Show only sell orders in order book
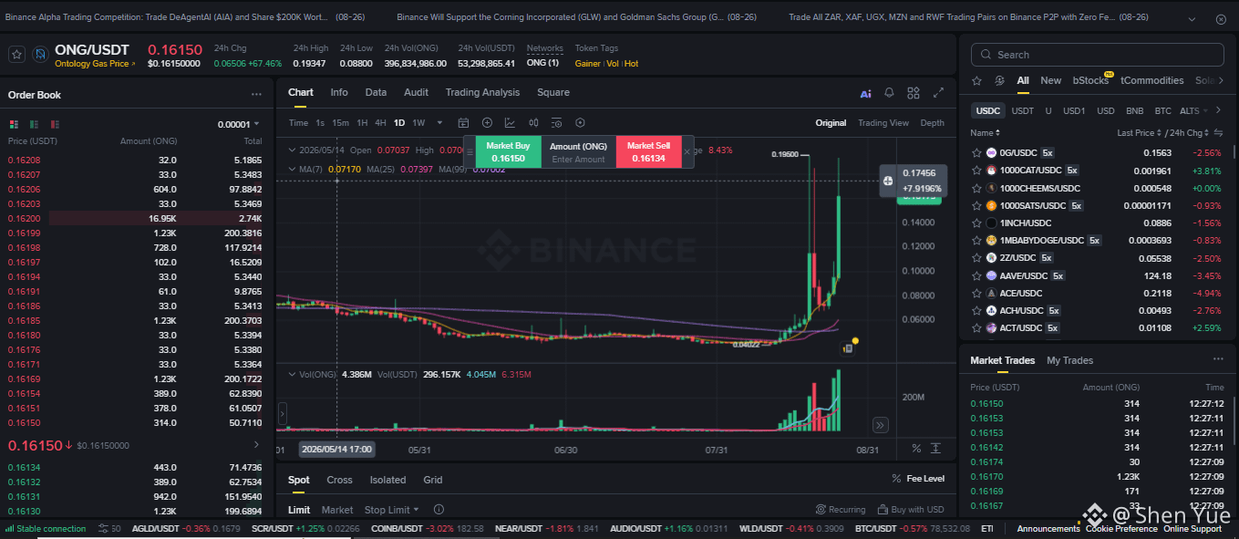 pyautogui.click(x=56, y=124)
